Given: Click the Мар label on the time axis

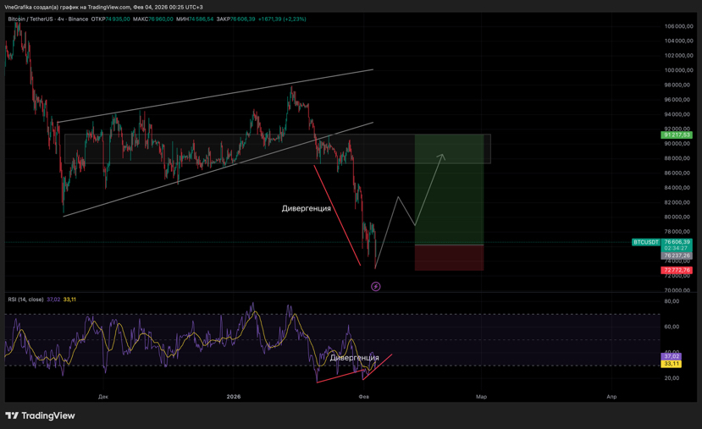Looking at the screenshot, I should (481, 397).
